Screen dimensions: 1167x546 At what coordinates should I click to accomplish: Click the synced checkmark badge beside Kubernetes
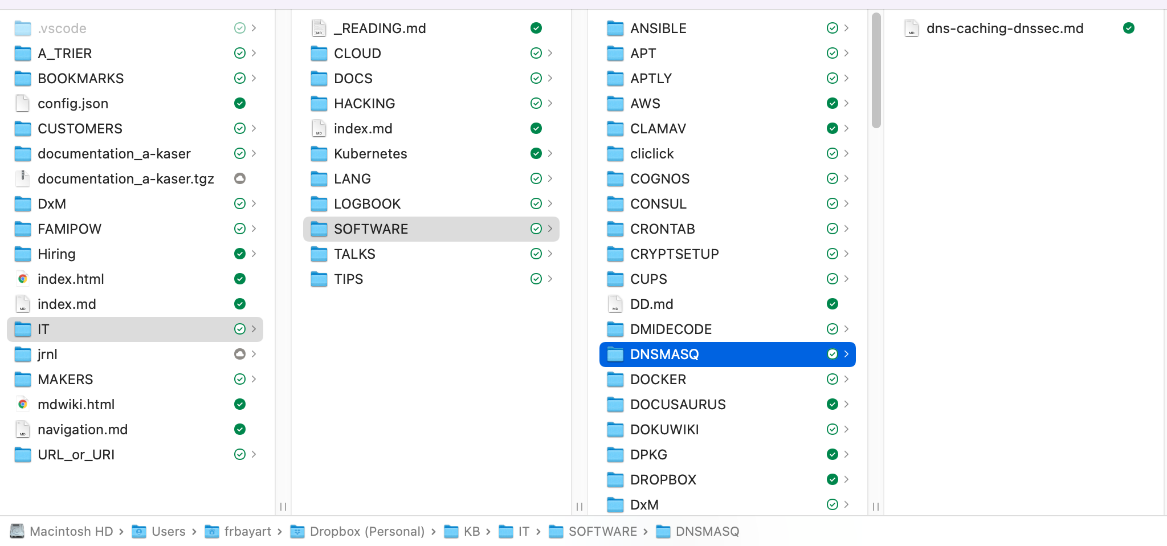click(536, 153)
